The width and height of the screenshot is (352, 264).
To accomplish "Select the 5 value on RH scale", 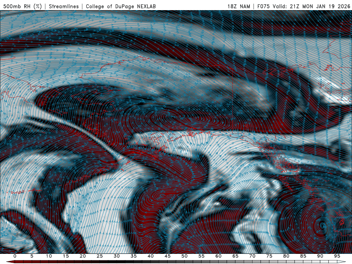I will click(x=32, y=256).
